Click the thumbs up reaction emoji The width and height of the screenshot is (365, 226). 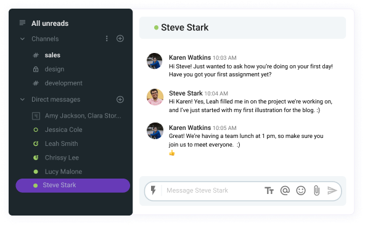(x=172, y=153)
